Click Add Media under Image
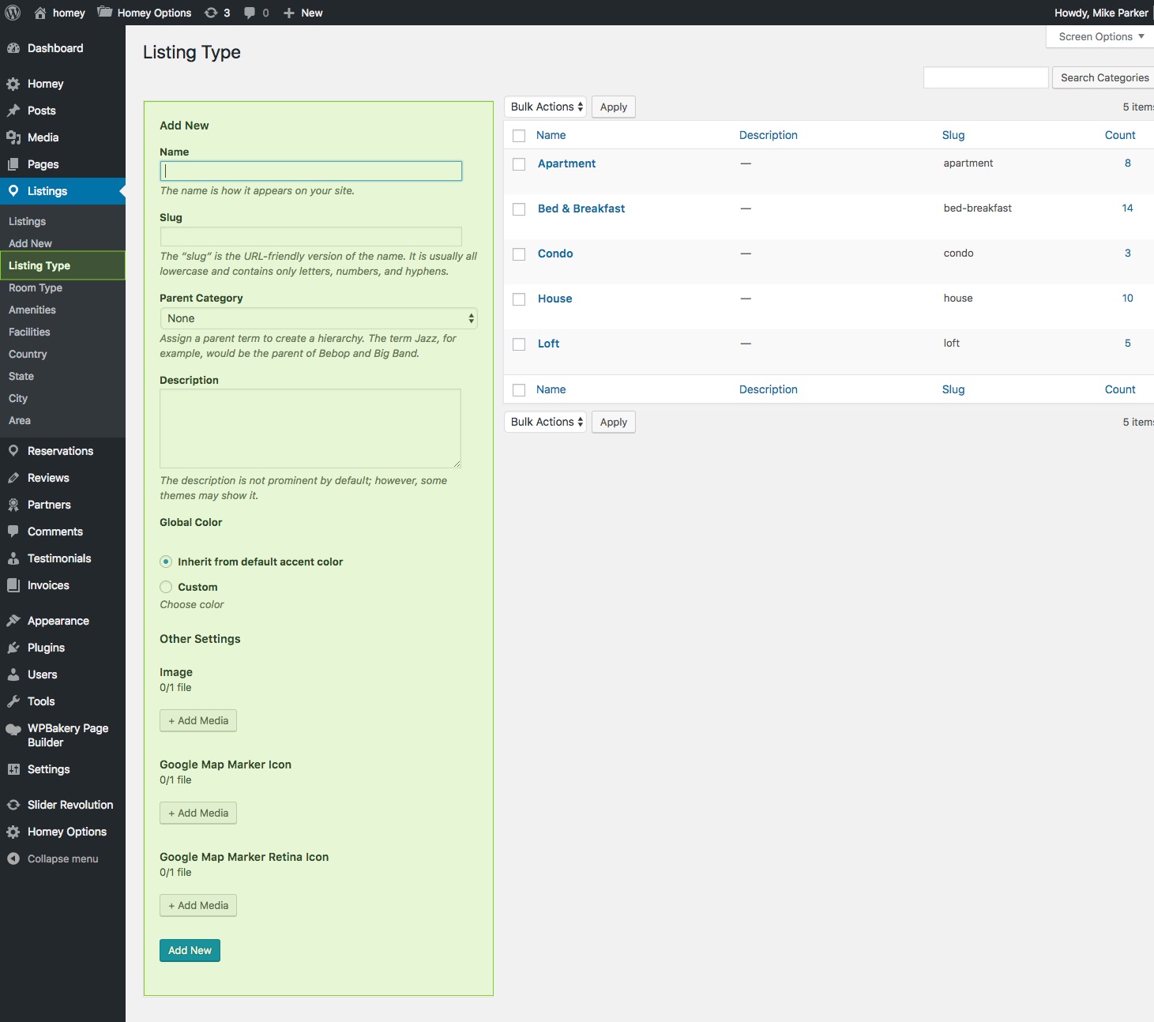Viewport: 1154px width, 1022px height. tap(198, 720)
